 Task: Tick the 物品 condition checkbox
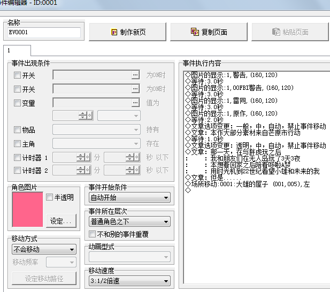pyautogui.click(x=17, y=129)
